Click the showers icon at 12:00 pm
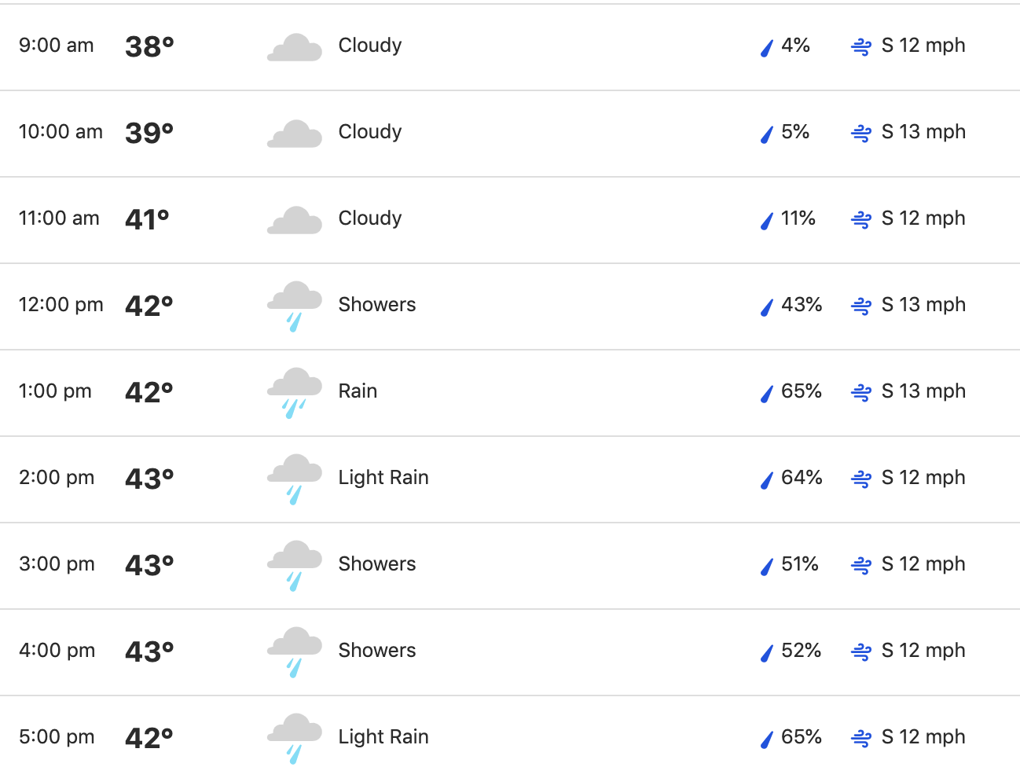The image size is (1020, 778). (295, 306)
